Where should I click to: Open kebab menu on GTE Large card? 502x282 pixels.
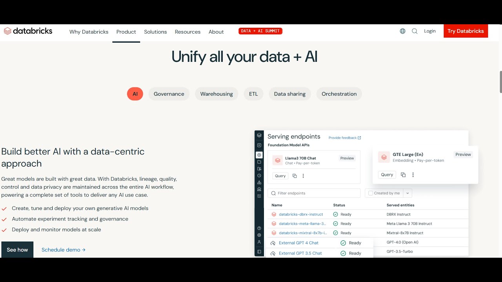(x=413, y=175)
